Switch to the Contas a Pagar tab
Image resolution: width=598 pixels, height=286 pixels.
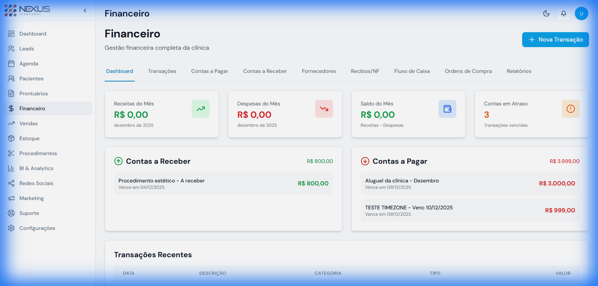pyautogui.click(x=210, y=71)
